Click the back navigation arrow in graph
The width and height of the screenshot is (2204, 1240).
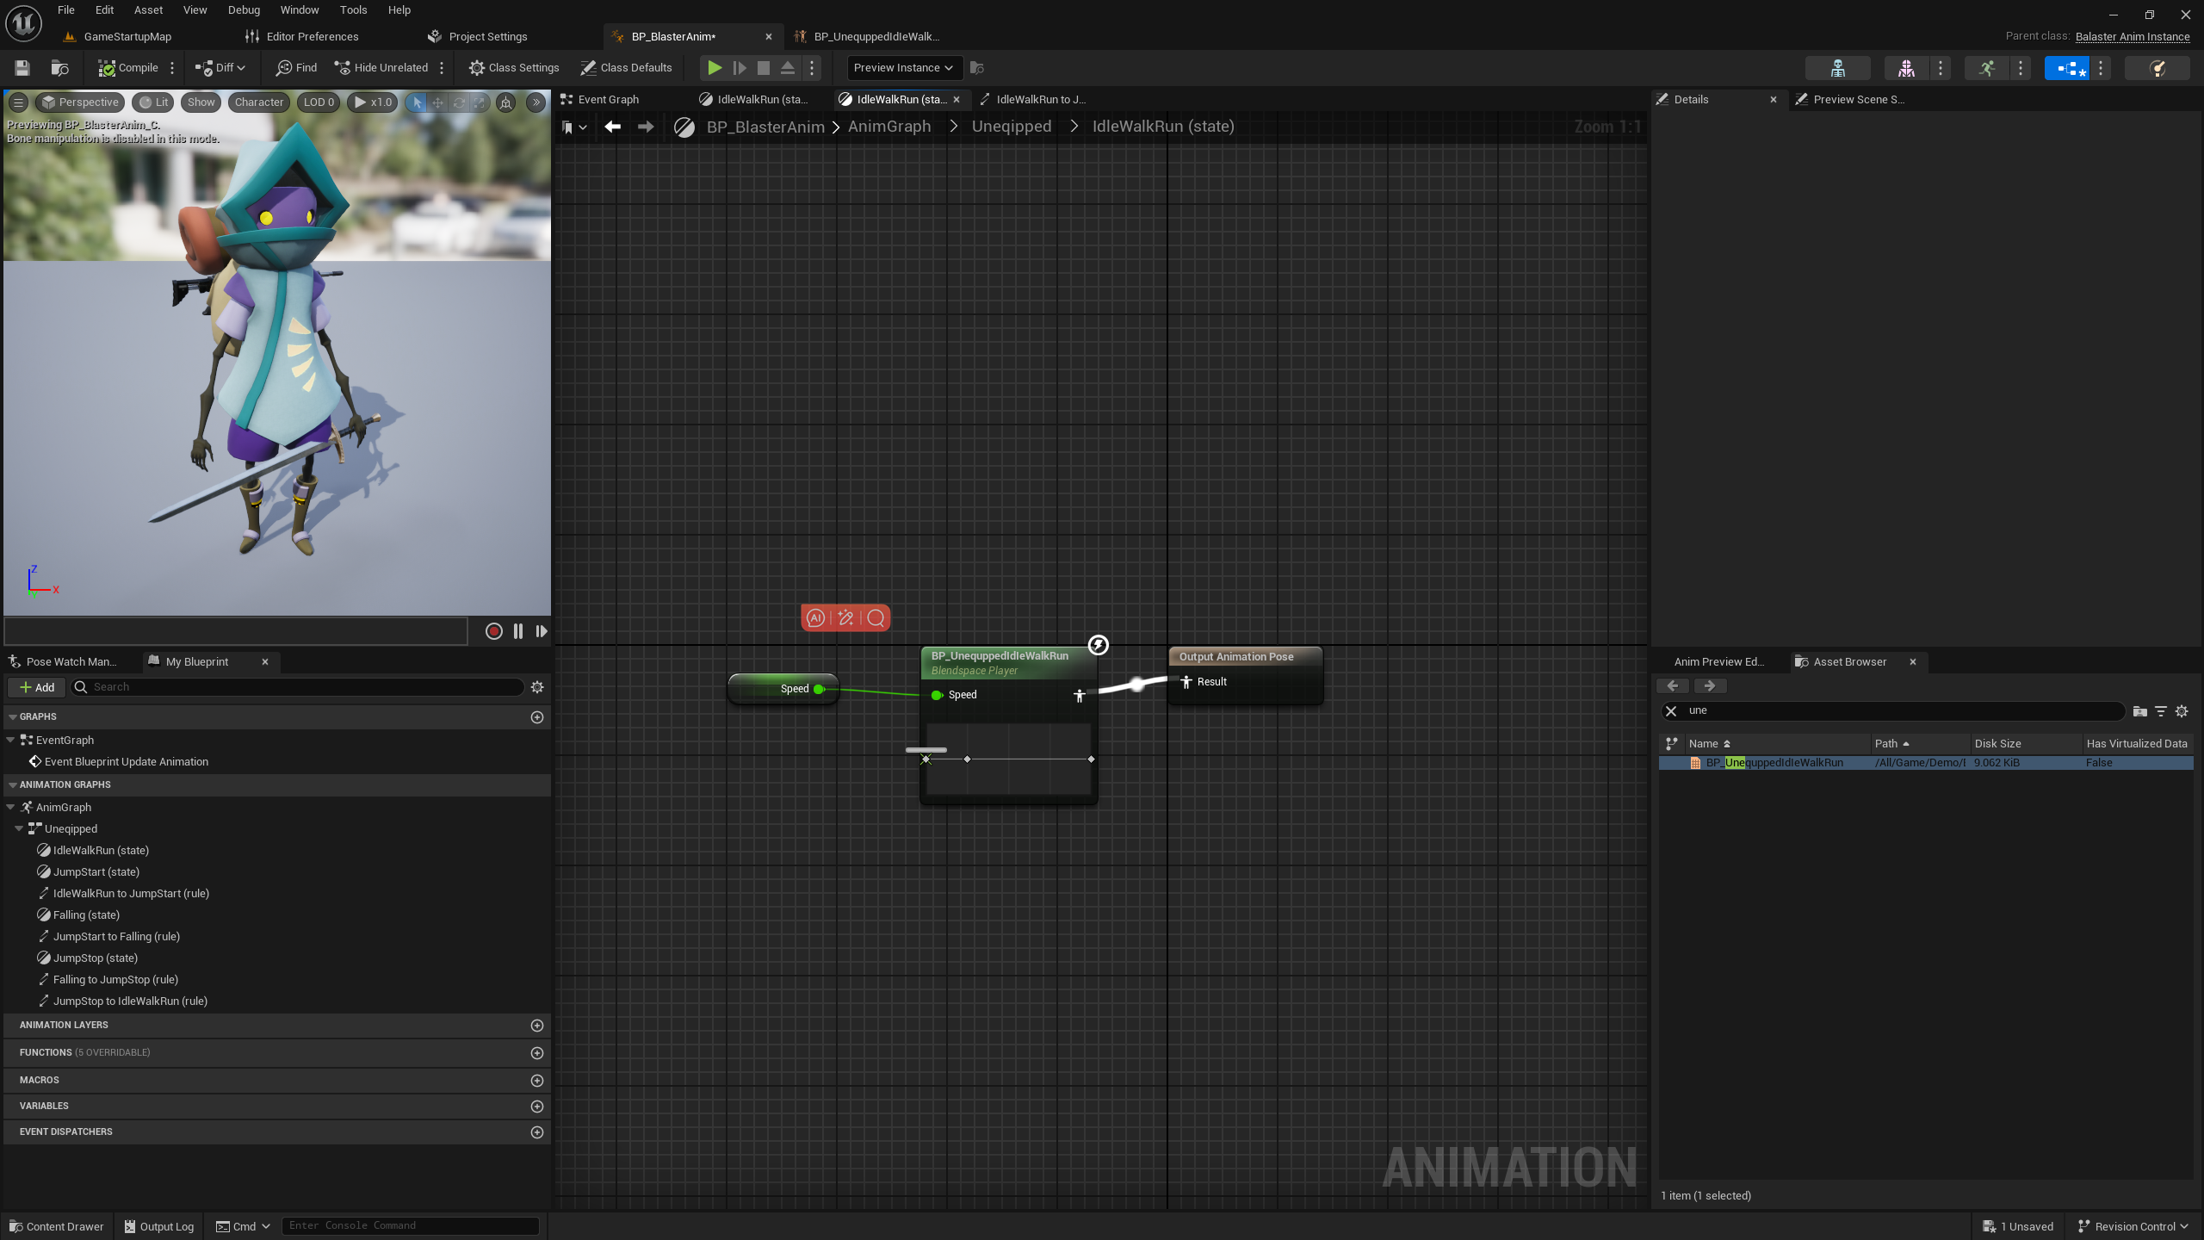[612, 127]
